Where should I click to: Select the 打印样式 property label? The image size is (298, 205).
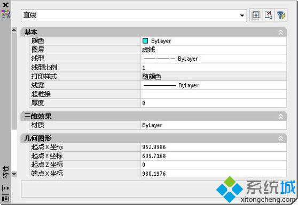click(44, 76)
